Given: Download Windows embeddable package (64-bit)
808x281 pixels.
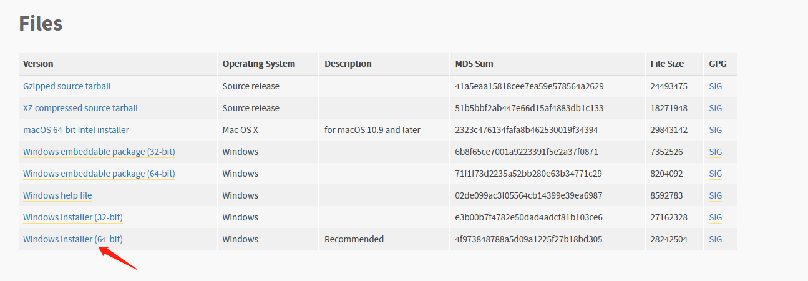Looking at the screenshot, I should 99,174.
